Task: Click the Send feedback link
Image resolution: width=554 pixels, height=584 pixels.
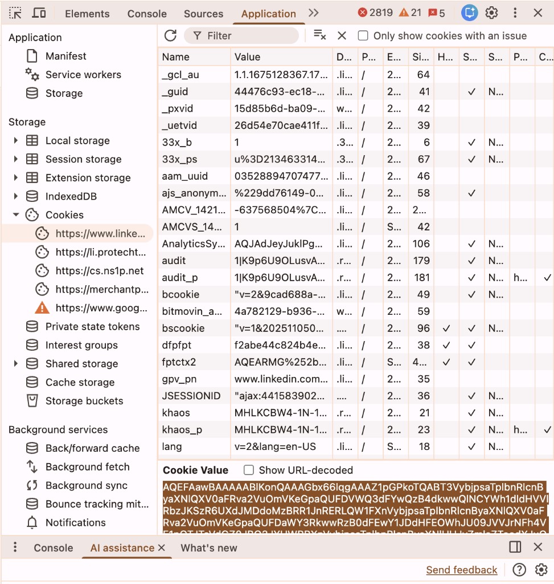Action: (x=461, y=570)
